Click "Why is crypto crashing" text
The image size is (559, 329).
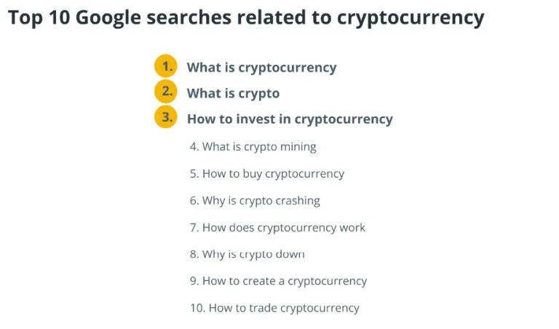(261, 200)
